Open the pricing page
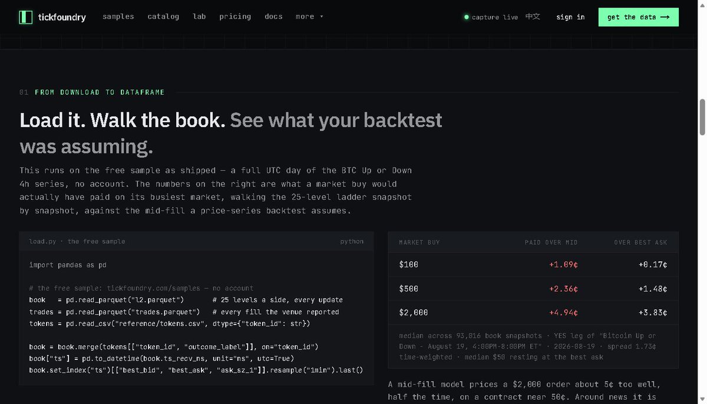The height and width of the screenshot is (404, 707). 235,16
